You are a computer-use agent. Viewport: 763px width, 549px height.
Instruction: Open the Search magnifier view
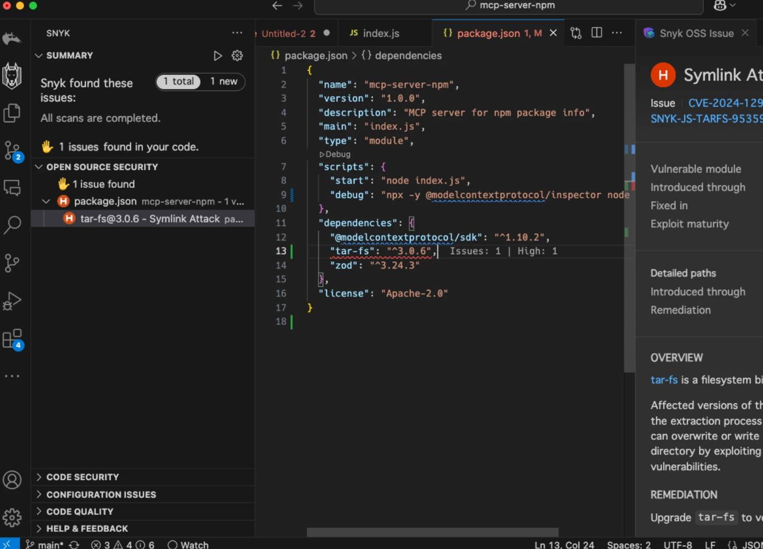12,225
